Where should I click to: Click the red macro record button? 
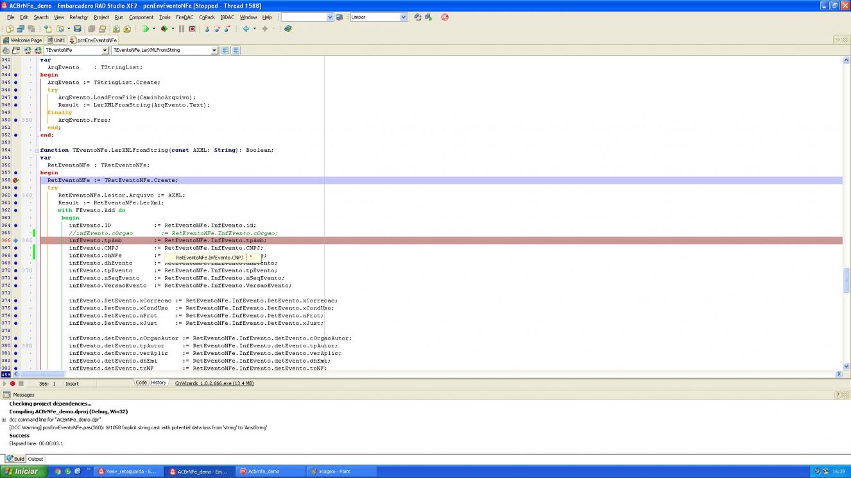click(x=12, y=383)
